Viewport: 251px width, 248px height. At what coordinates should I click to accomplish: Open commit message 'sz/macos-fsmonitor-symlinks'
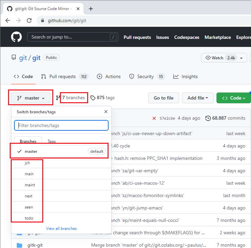(x=147, y=195)
